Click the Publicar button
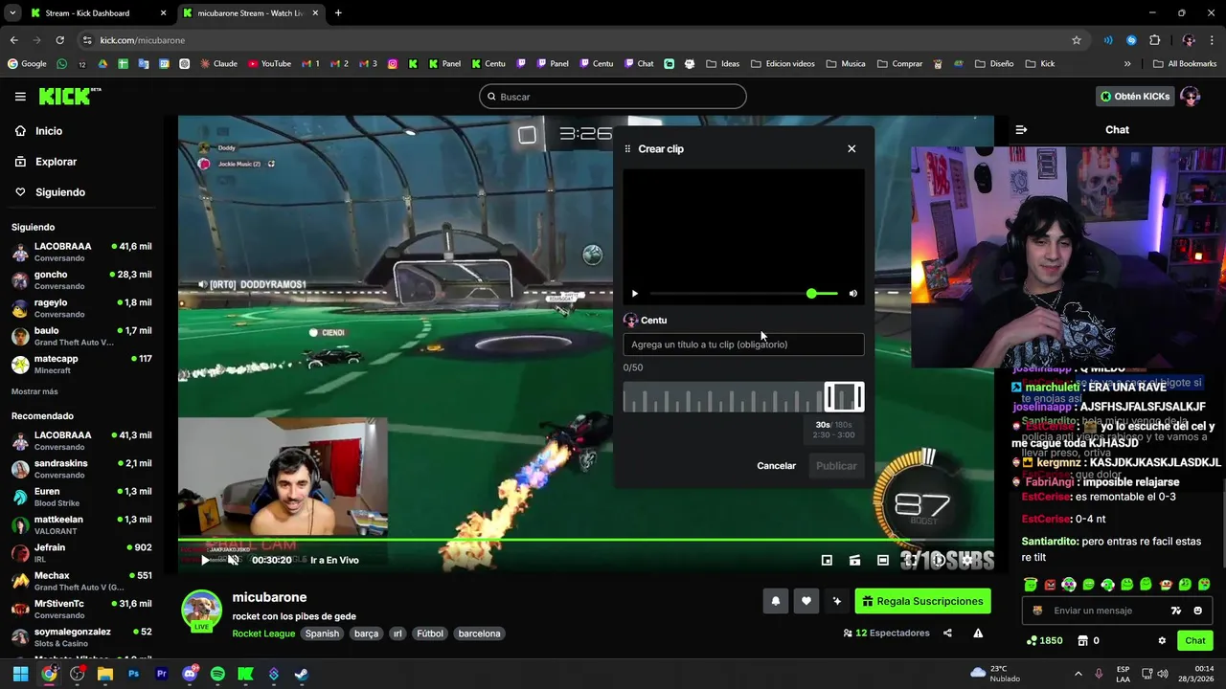The height and width of the screenshot is (689, 1226). click(x=836, y=466)
